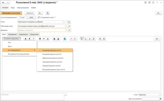The width and height of the screenshot is (164, 101).
Task: Switch to the Додатково tab
Action: point(34,34)
